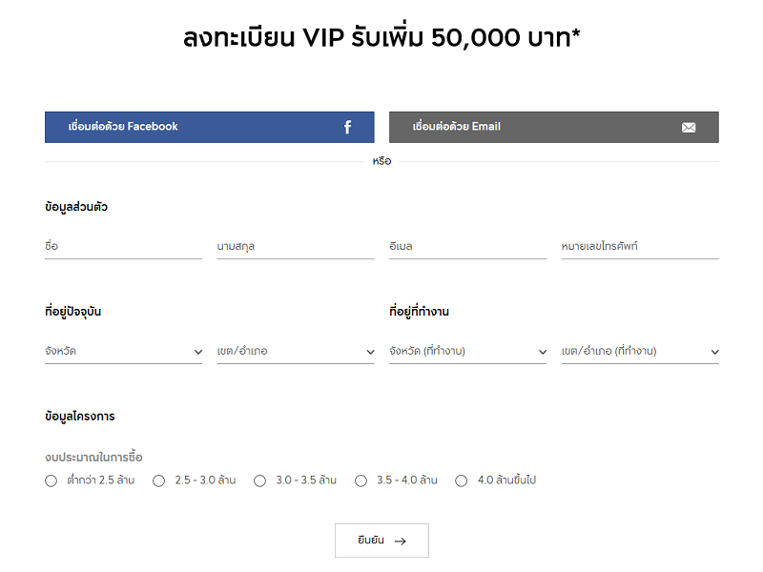This screenshot has height=572, width=763.
Task: Choose the 3.0 - 3.5 ล้าน option
Action: (259, 481)
